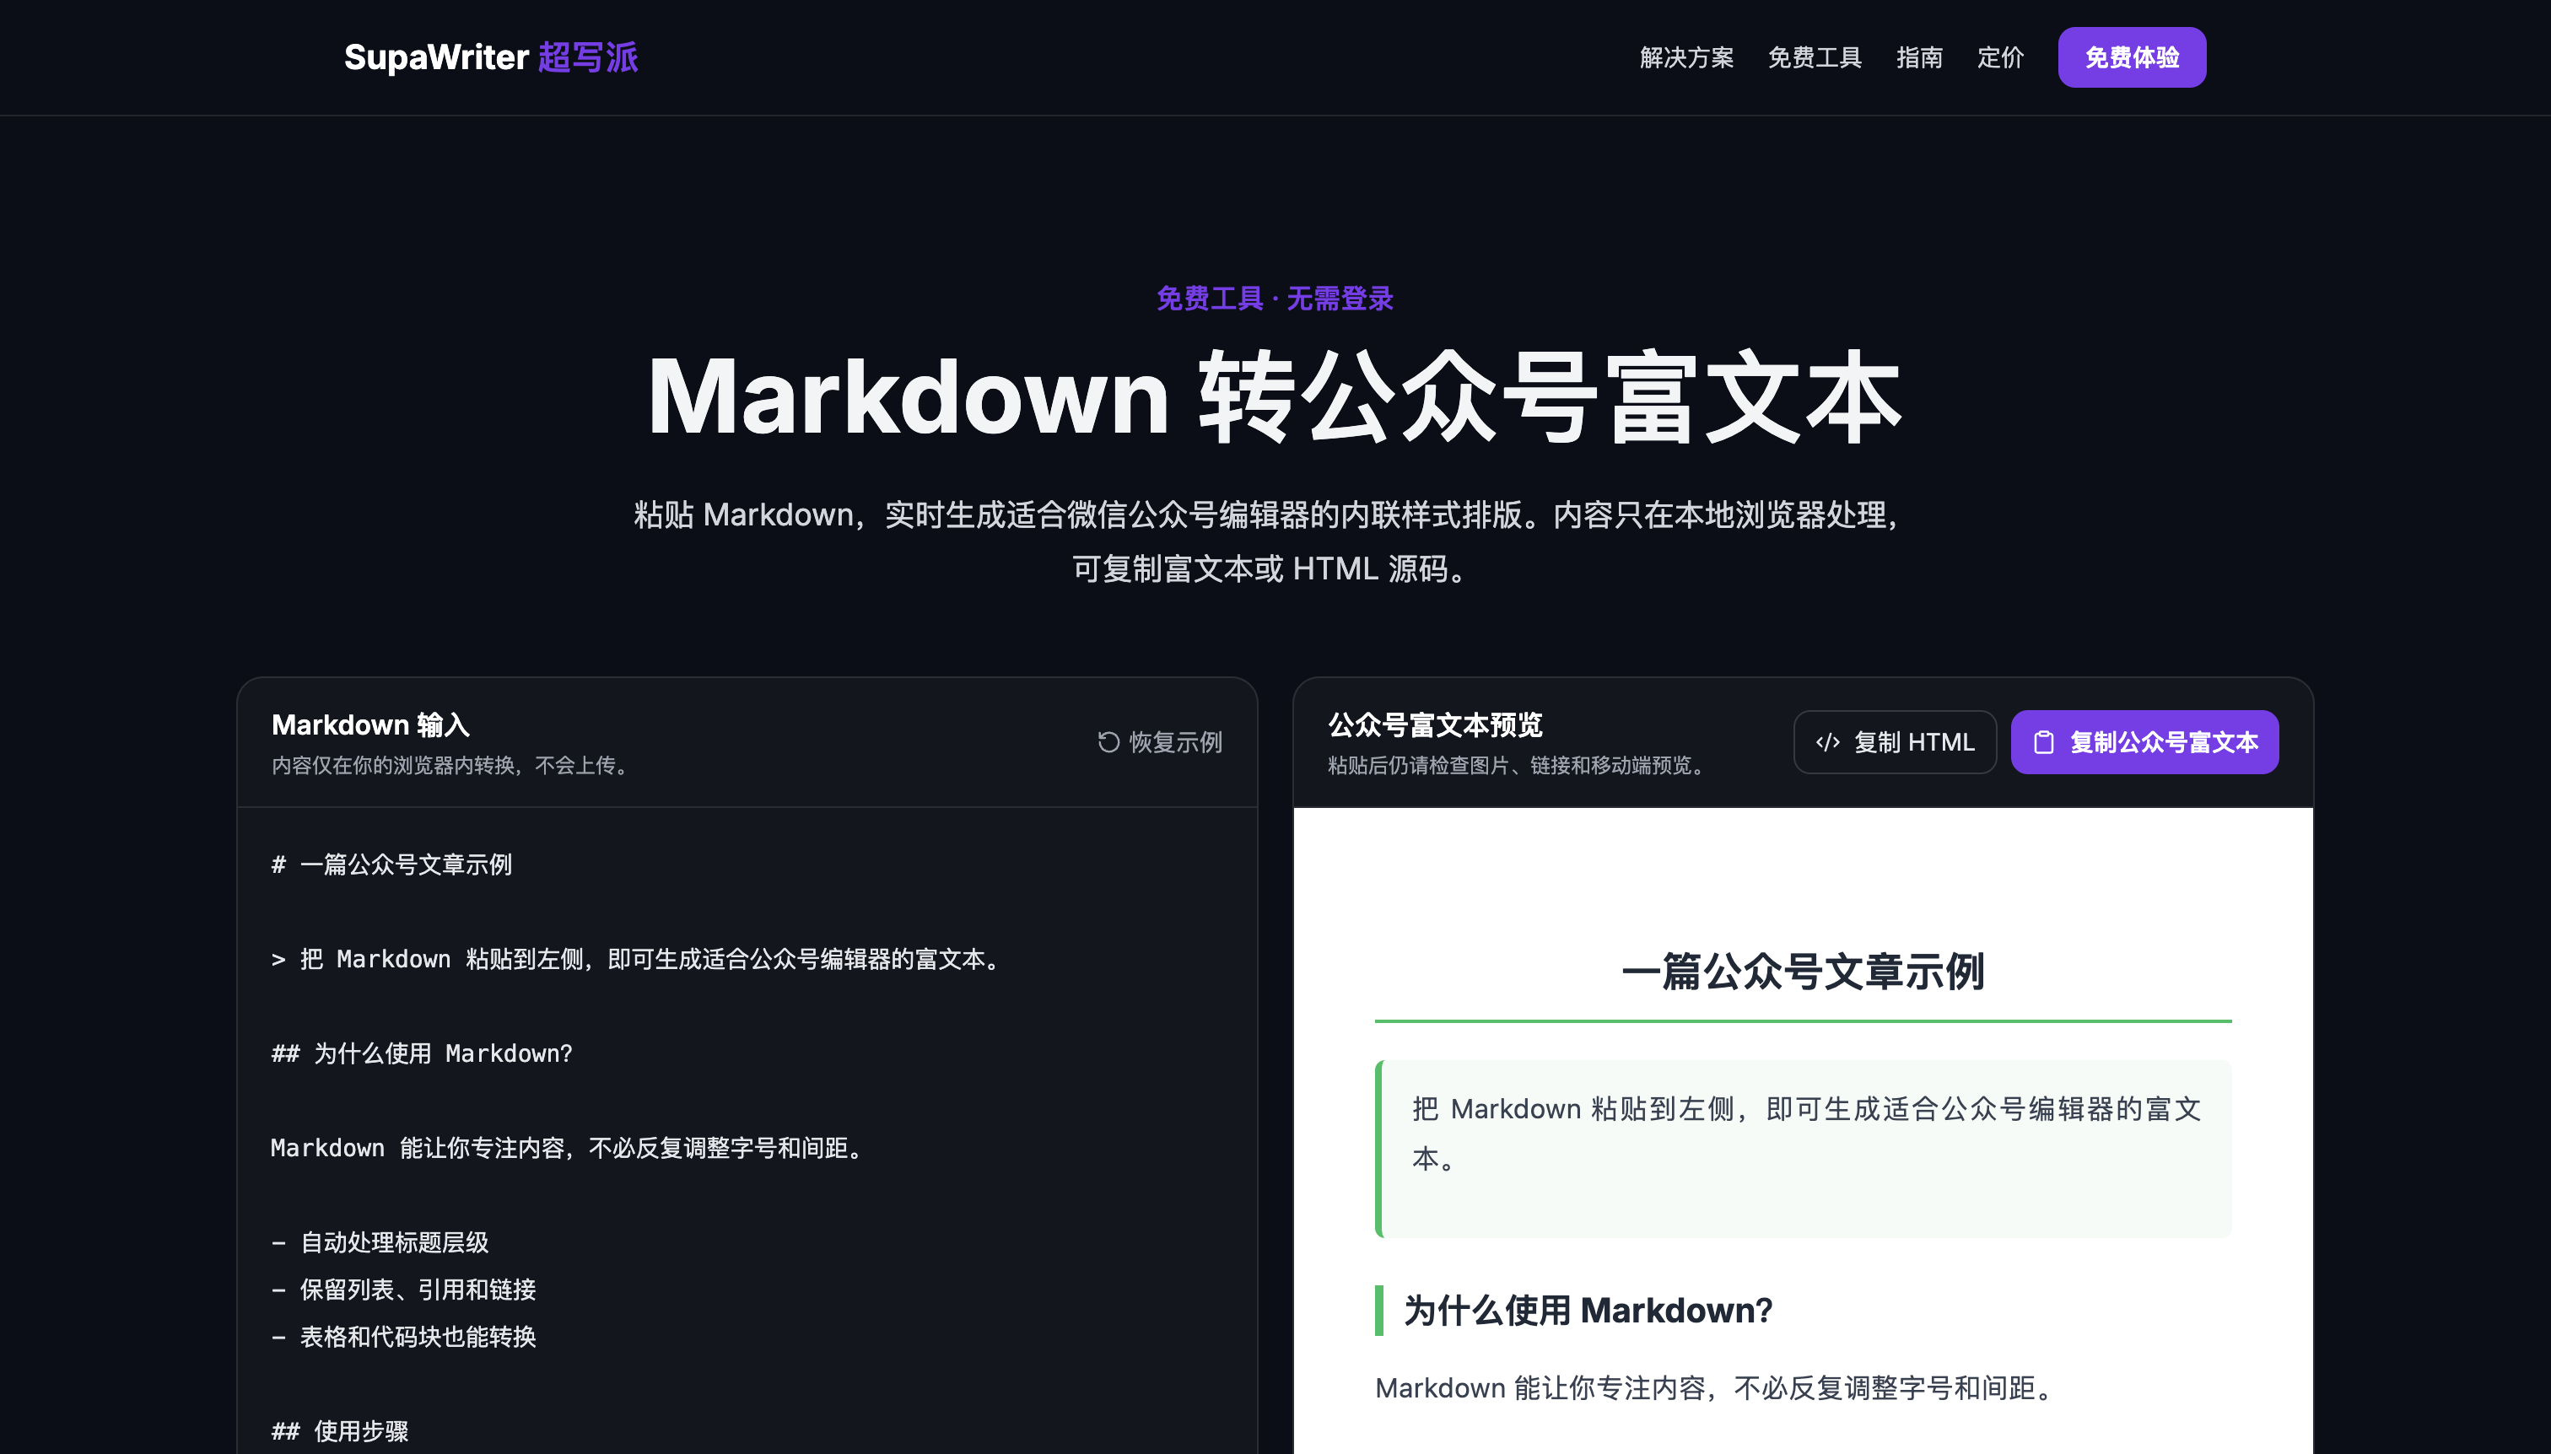The width and height of the screenshot is (2551, 1454).
Task: Click the 'Markdown 输入' panel title
Action: coord(370,724)
